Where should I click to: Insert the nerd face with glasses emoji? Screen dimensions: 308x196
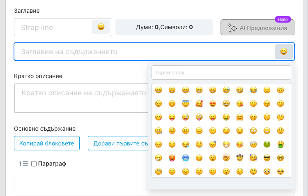[x=280, y=158]
